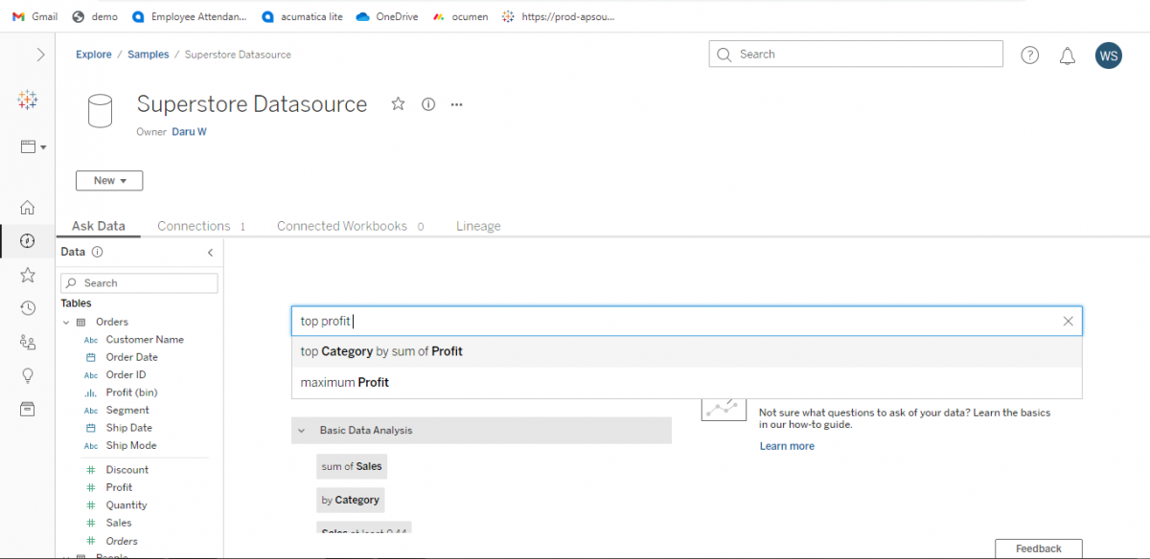Open the notifications bell

[x=1067, y=55]
